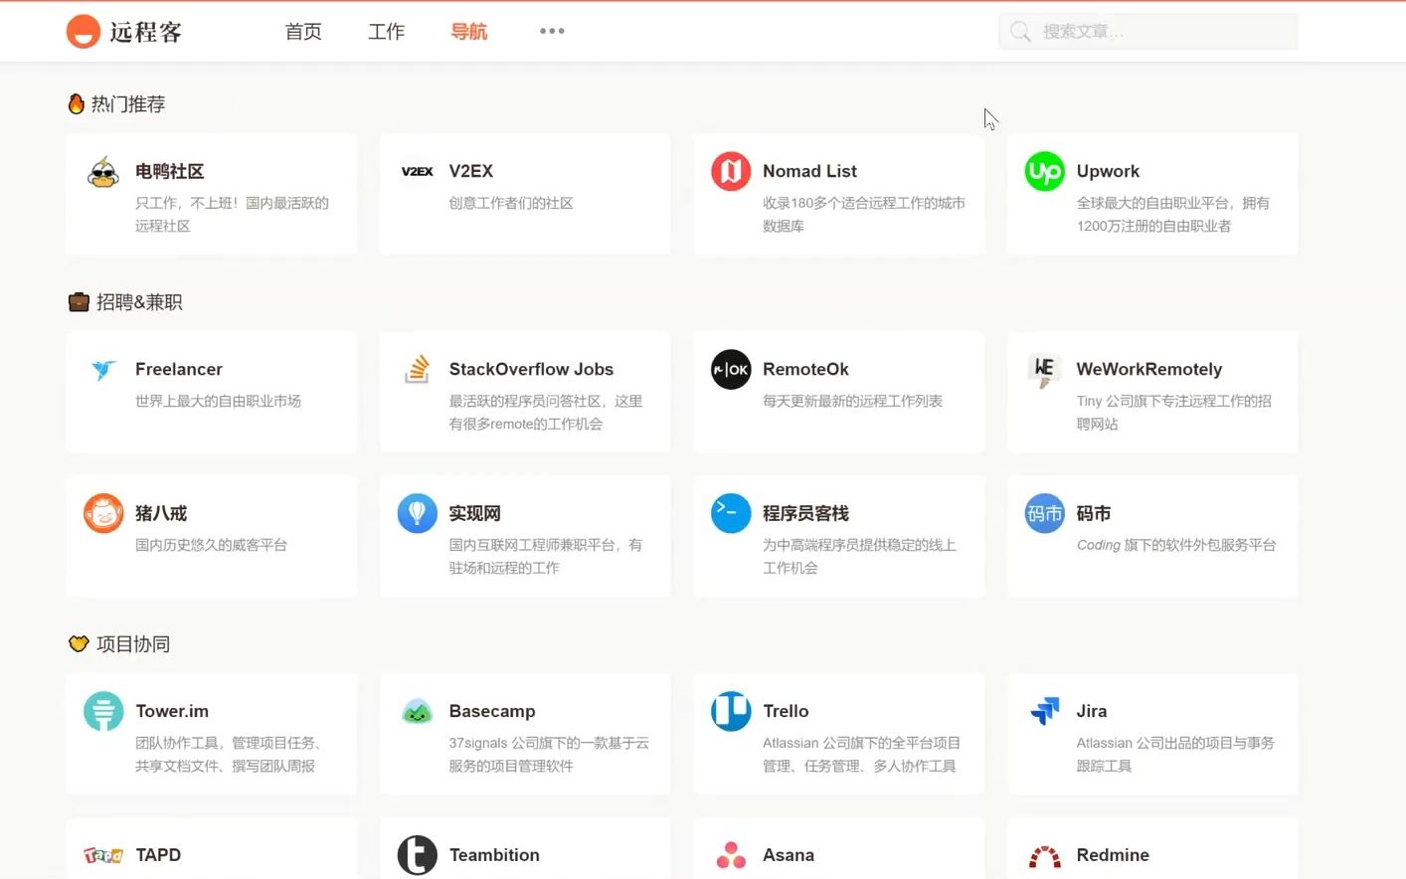Viewport: 1406px width, 879px height.
Task: Open the RemoteOk title link
Action: click(x=805, y=369)
